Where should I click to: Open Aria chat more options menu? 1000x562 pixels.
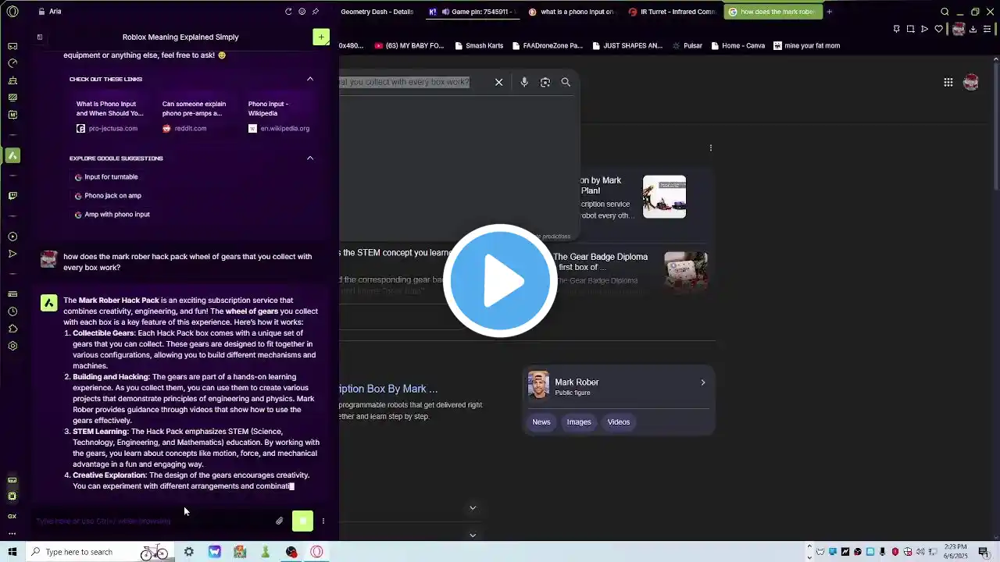323,521
